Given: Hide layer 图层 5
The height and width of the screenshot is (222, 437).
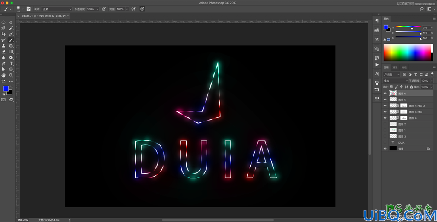Looking at the screenshot, I should (385, 100).
